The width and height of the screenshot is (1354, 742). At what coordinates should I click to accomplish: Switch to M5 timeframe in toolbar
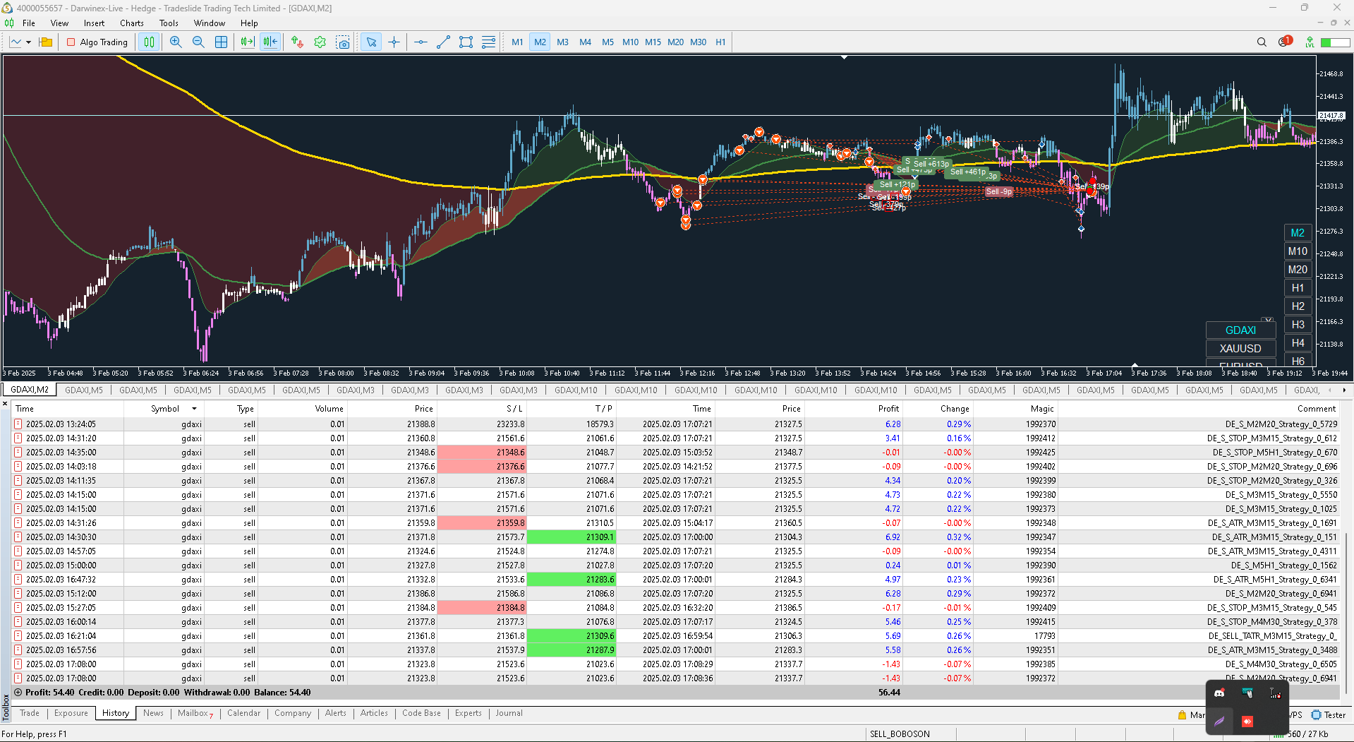[x=608, y=42]
